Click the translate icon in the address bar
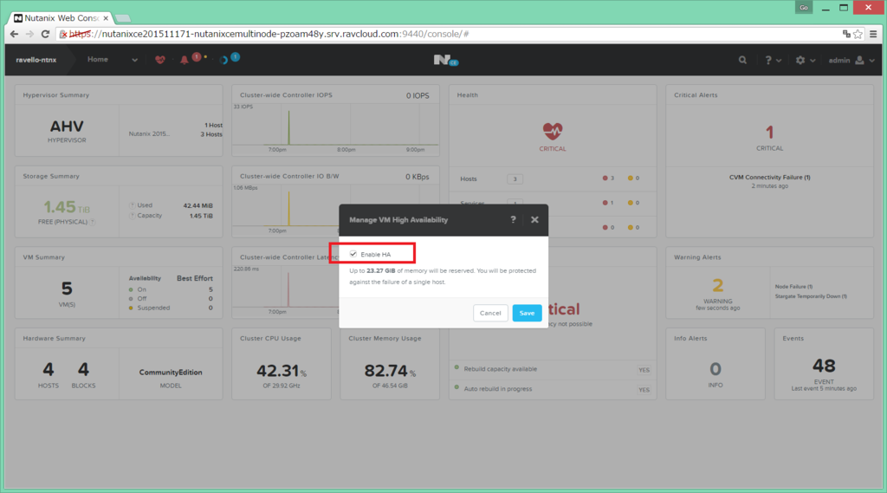The width and height of the screenshot is (887, 493). click(x=846, y=34)
